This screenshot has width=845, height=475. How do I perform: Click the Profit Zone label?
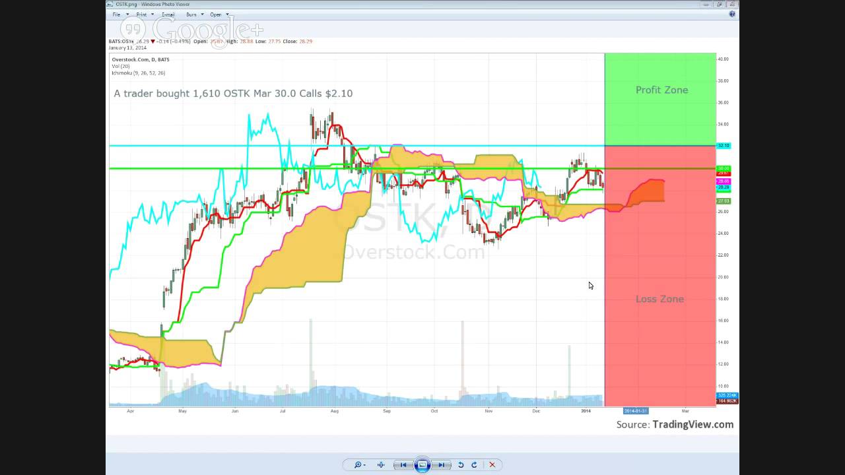click(661, 90)
